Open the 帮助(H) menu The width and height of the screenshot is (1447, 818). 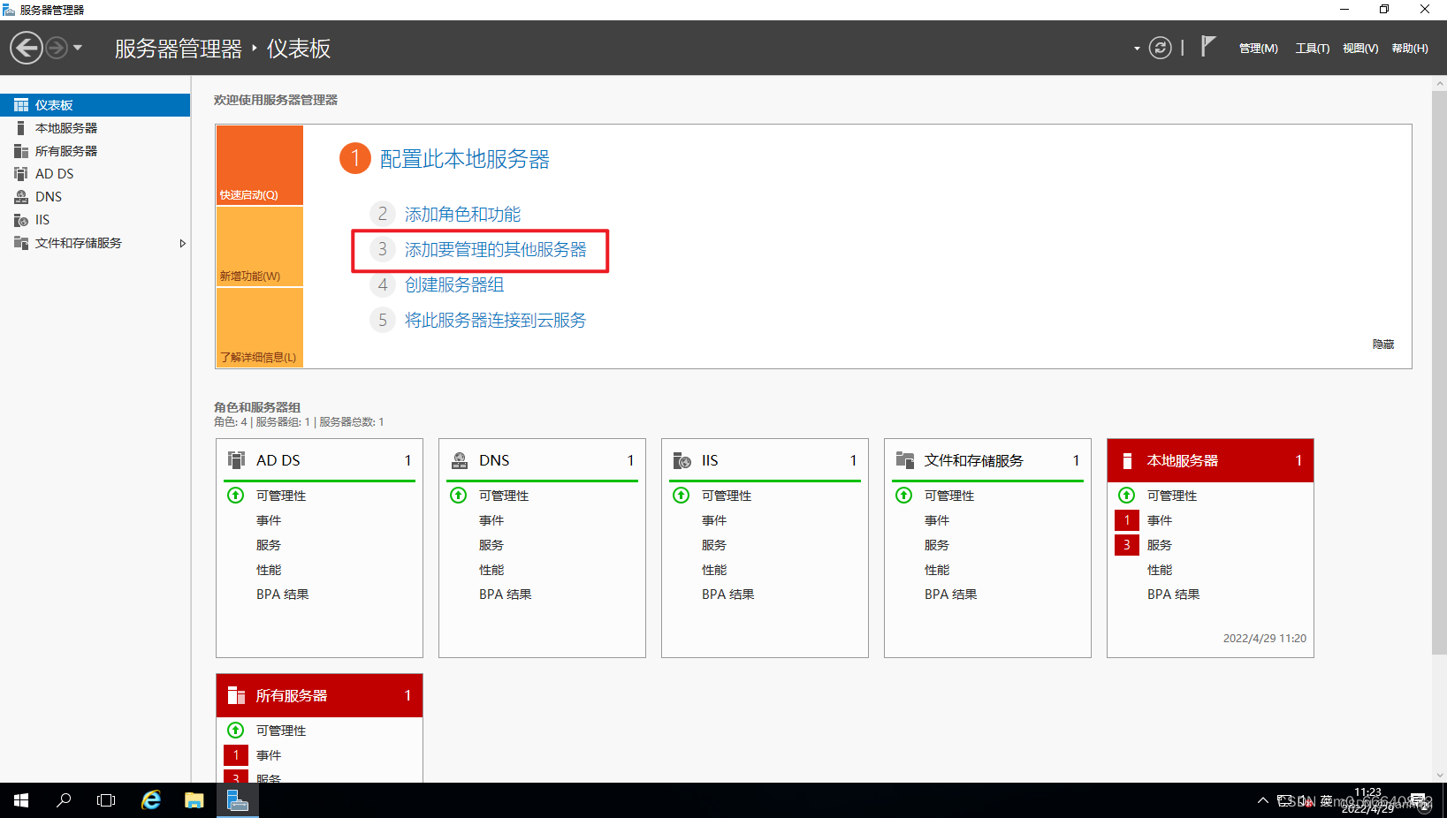click(x=1410, y=49)
